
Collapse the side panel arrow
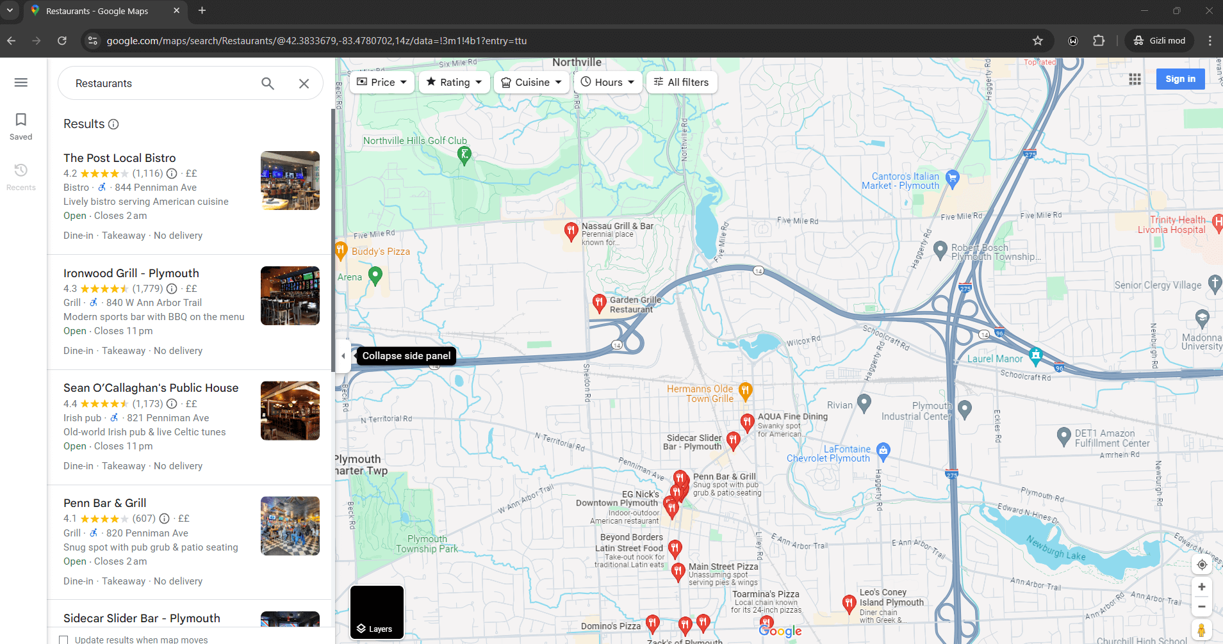[x=343, y=356]
